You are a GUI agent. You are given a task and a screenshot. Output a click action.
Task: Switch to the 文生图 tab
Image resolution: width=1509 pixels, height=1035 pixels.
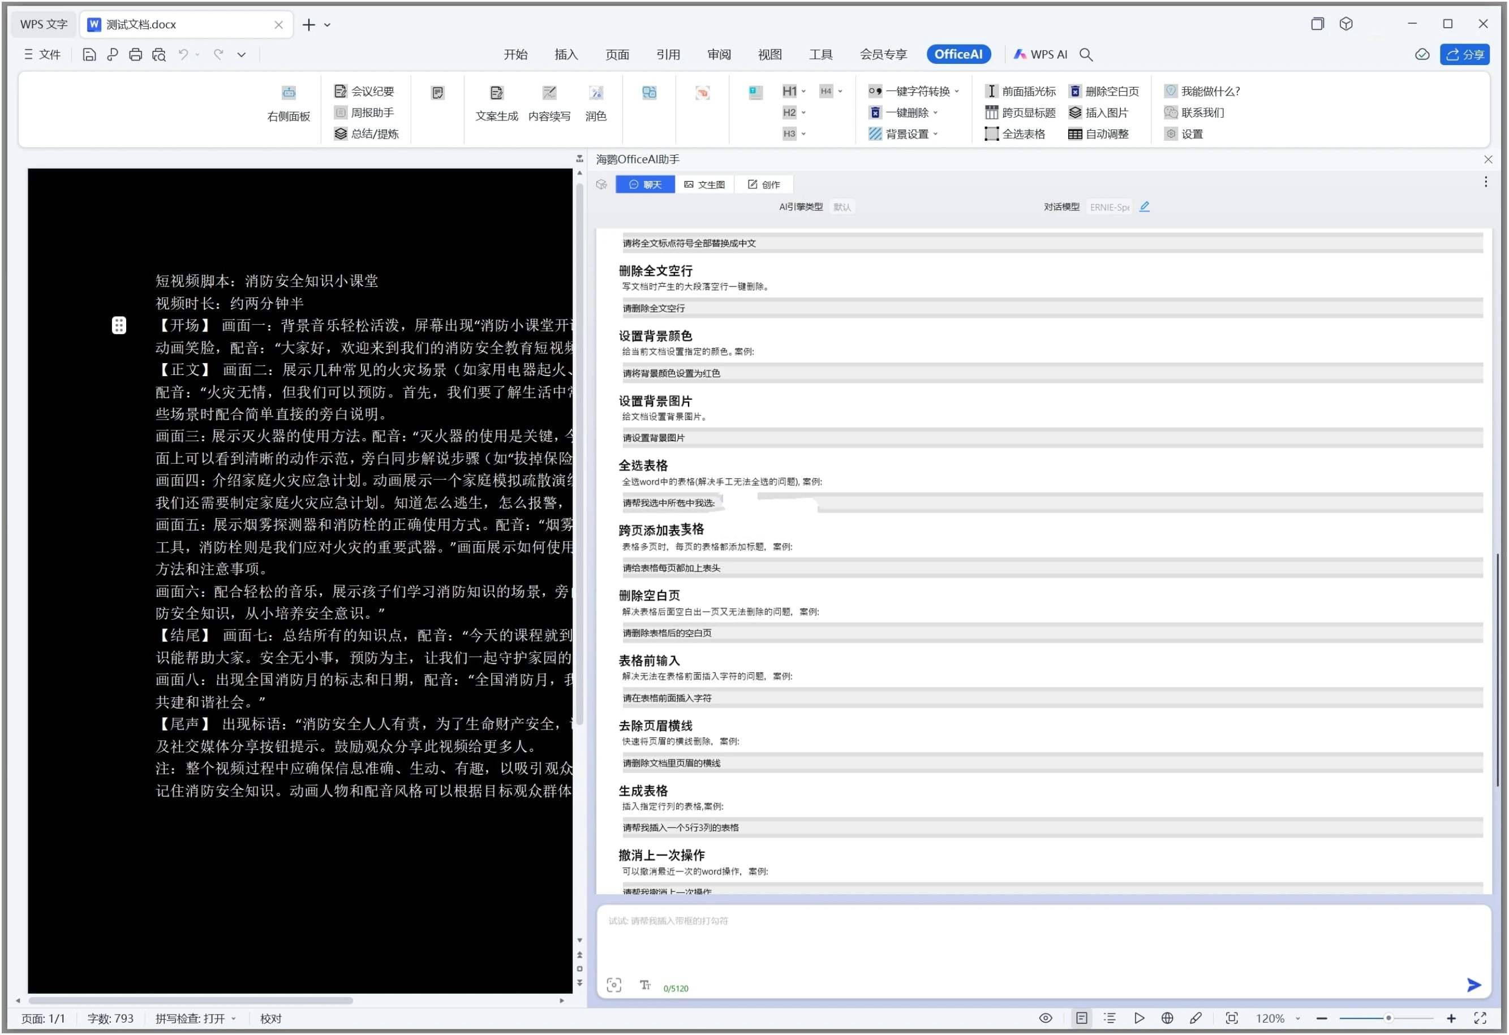[x=704, y=184]
